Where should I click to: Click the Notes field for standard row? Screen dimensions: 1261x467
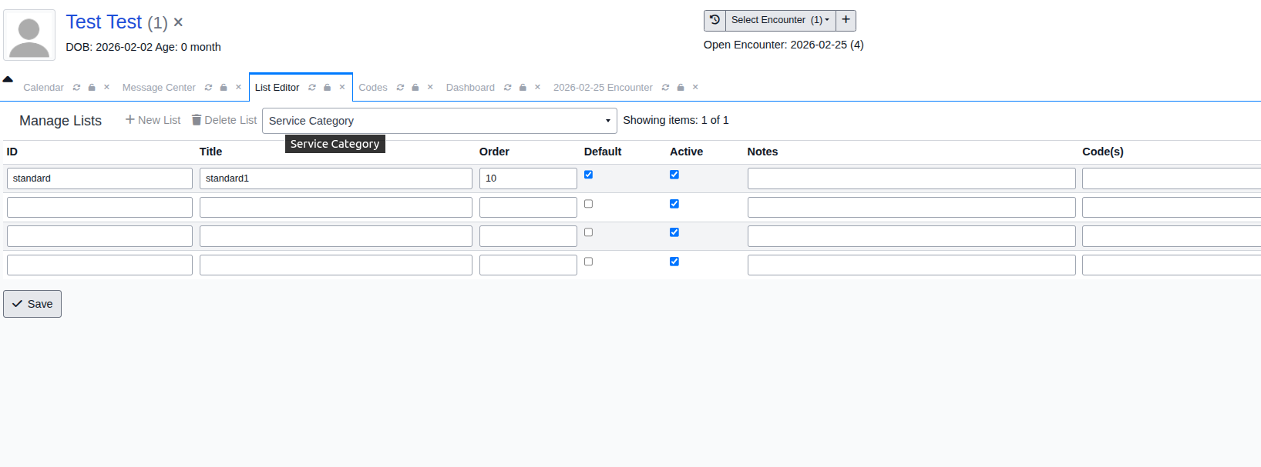click(911, 178)
